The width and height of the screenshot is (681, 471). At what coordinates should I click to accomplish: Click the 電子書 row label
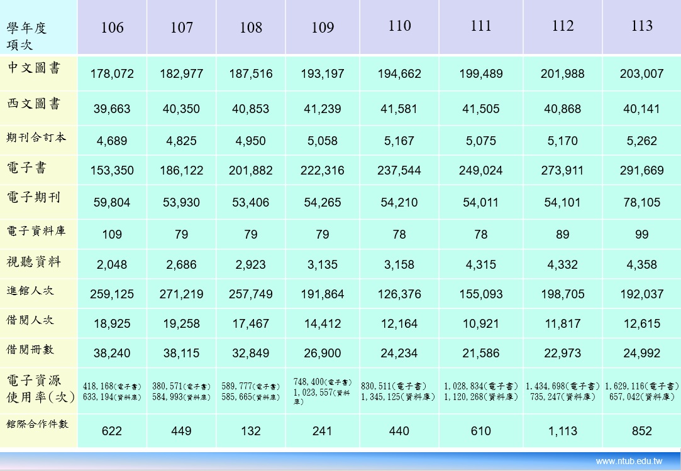coord(27,168)
